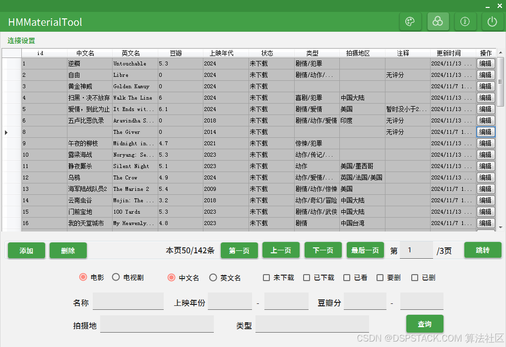Viewport: 506px width, 347px height.
Task: Select the 电视剧 radio button
Action: (116, 277)
